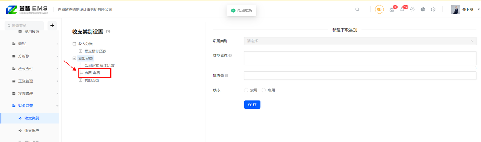Expand the 我的支出 tree node
This screenshot has height=142, width=481.
(x=80, y=80)
